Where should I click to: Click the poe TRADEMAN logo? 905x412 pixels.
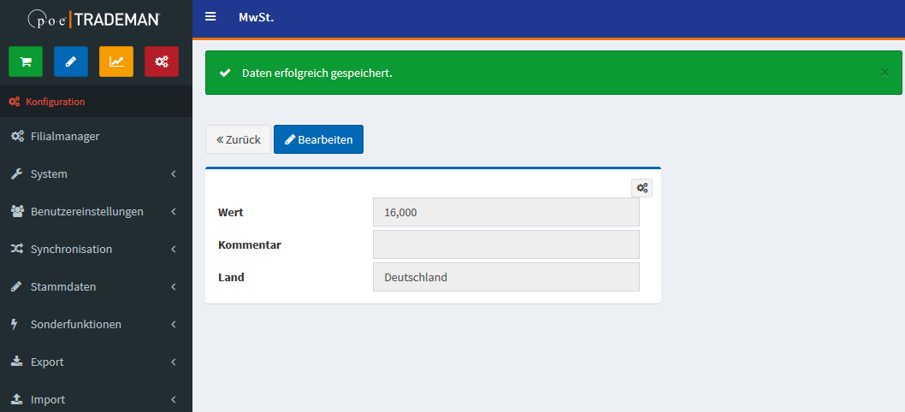tap(96, 18)
